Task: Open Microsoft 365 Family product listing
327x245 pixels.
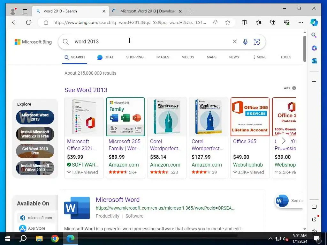Action: pyautogui.click(x=125, y=138)
